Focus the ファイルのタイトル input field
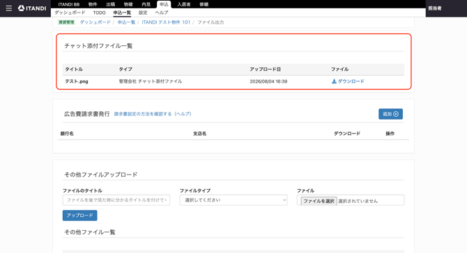 pos(116,200)
